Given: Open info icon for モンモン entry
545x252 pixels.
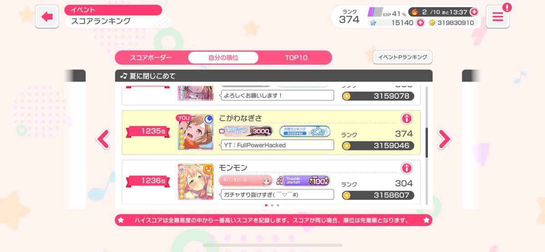Looking at the screenshot, I should tap(406, 168).
